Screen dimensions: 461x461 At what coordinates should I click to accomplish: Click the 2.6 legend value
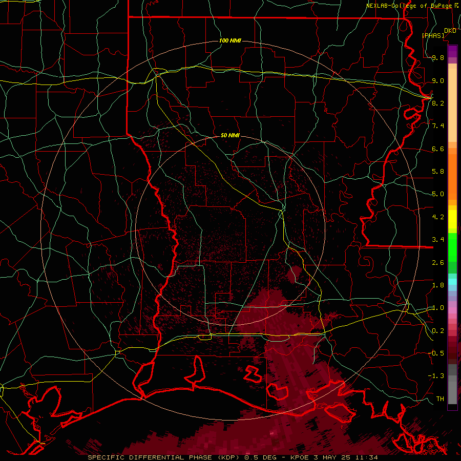coord(438,263)
